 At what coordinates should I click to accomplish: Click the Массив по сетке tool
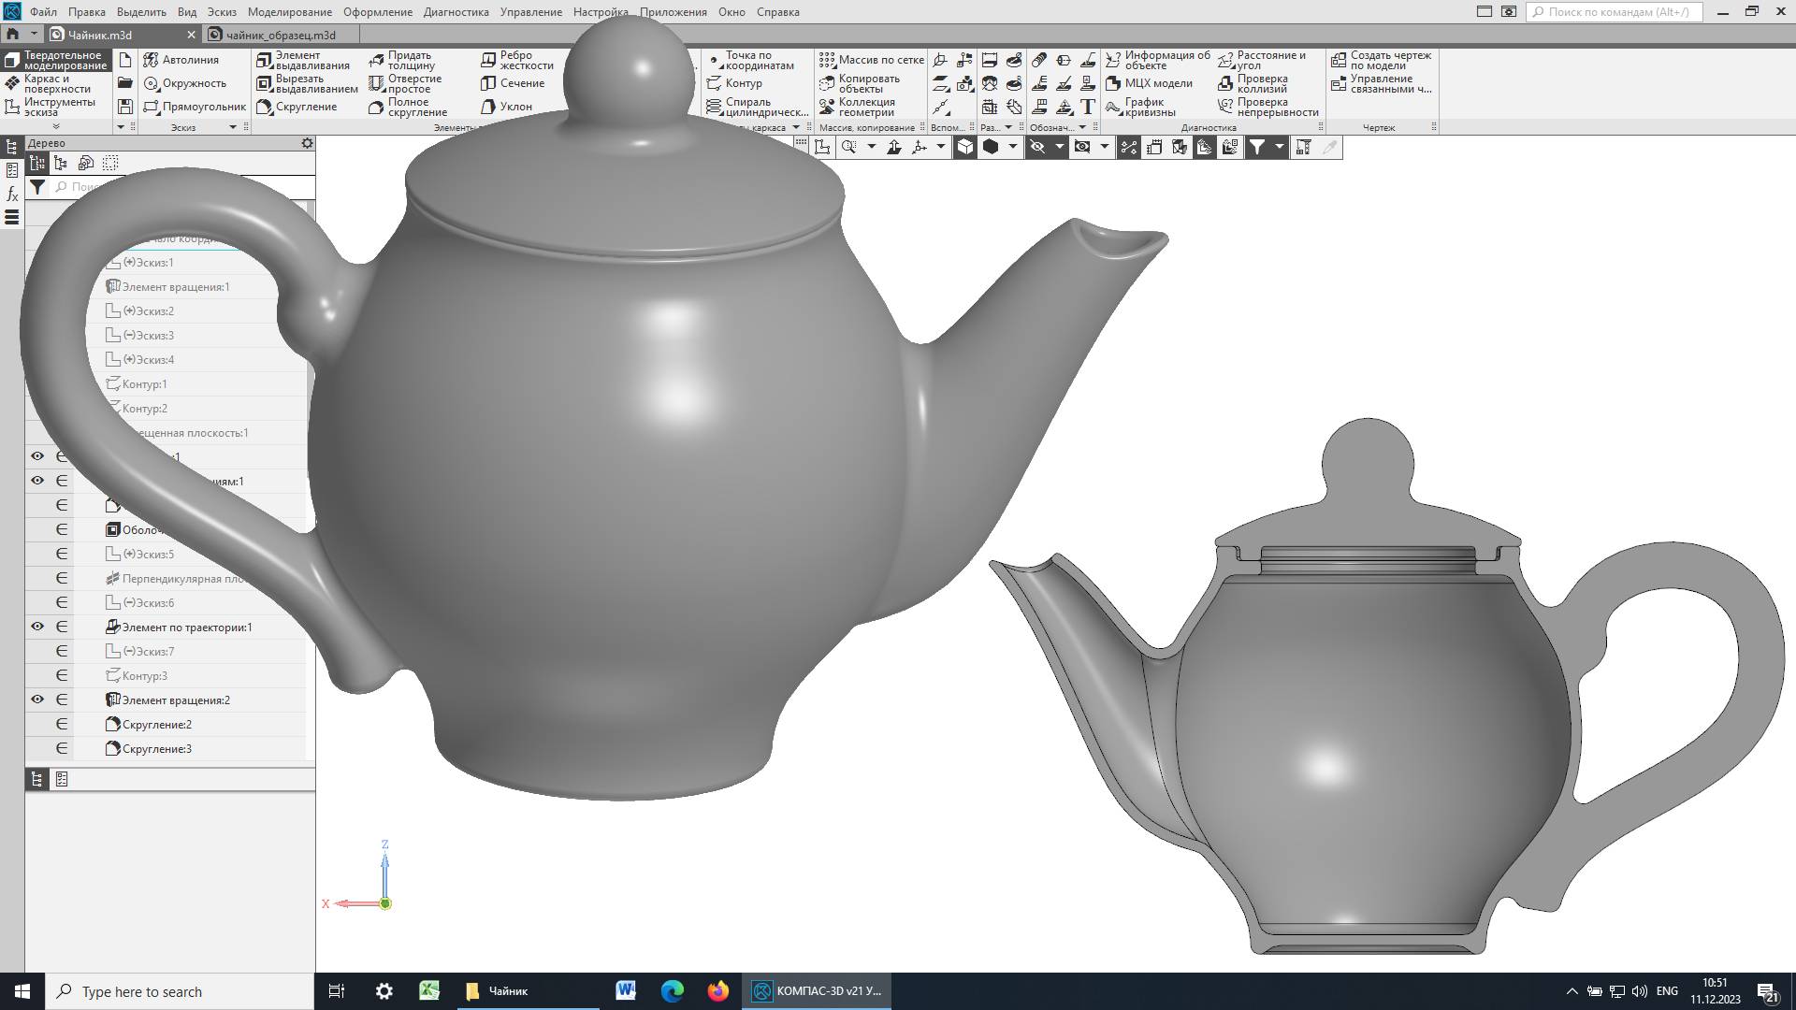tap(871, 60)
